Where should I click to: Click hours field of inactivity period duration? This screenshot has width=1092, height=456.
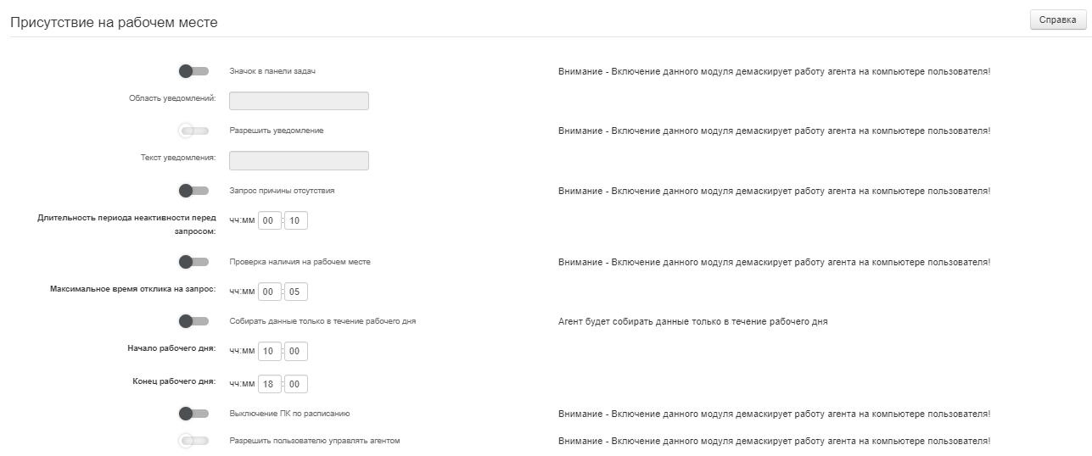tap(270, 220)
